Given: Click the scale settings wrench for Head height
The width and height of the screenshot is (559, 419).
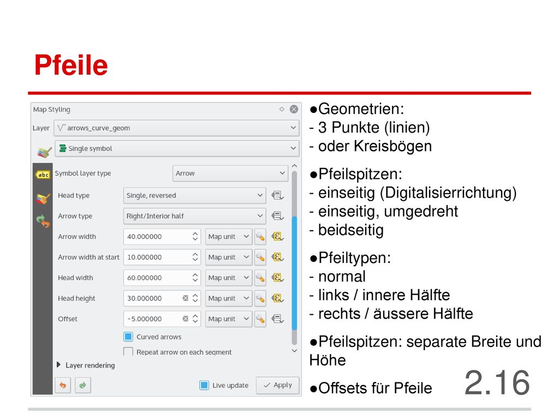Looking at the screenshot, I should pos(260,298).
